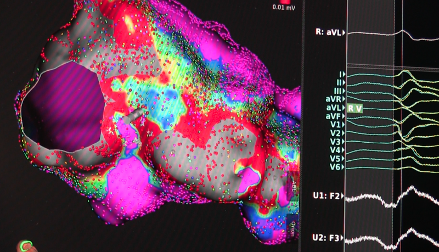
Task: Click the V3 lead label
Action: [335, 141]
